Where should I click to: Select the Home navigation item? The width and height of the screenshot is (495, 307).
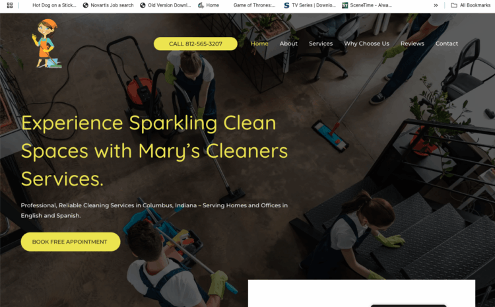coord(259,44)
